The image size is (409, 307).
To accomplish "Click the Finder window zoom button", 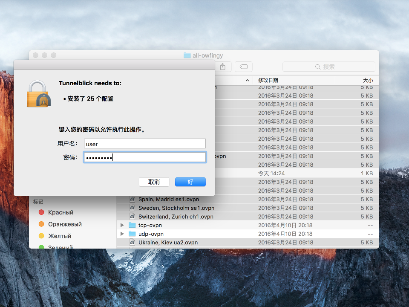I will (54, 55).
